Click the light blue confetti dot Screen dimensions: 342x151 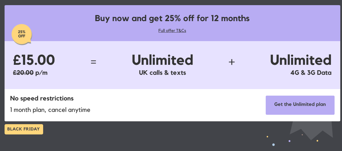tap(273, 145)
